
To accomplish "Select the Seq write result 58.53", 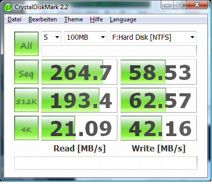I will 159,72.
